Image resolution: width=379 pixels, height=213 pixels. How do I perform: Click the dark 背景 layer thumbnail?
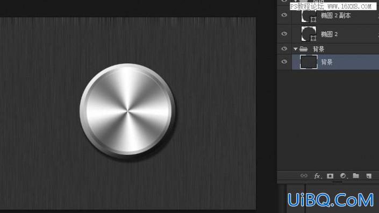coord(309,62)
